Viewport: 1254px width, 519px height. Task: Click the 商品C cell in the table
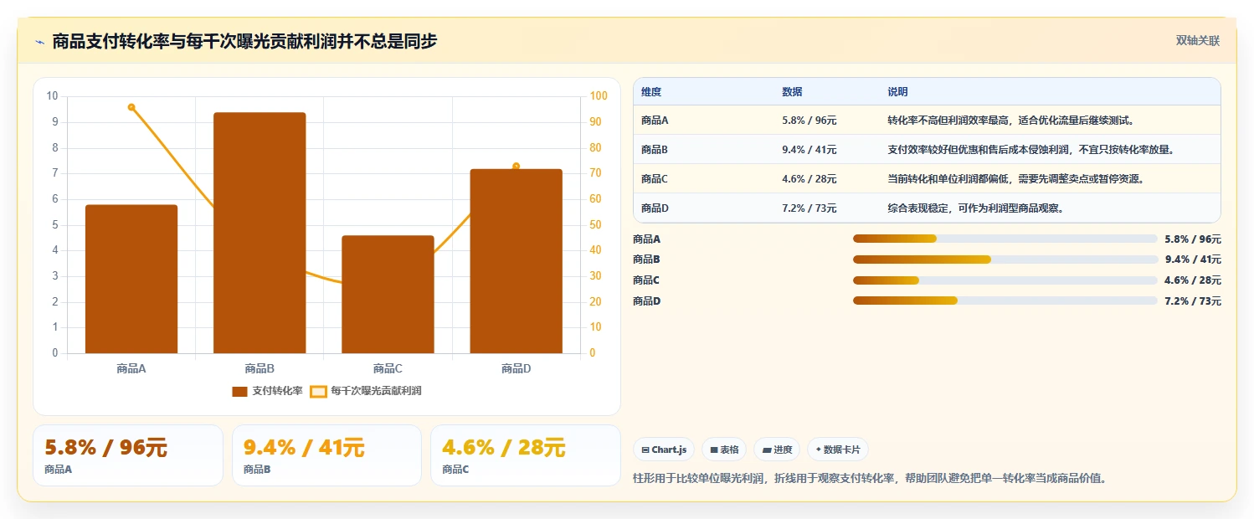(x=655, y=179)
